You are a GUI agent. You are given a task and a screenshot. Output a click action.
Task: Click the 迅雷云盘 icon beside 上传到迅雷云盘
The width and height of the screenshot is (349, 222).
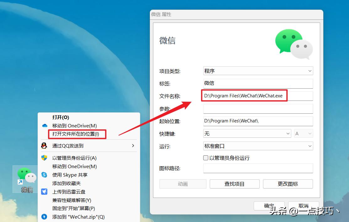[44, 192]
